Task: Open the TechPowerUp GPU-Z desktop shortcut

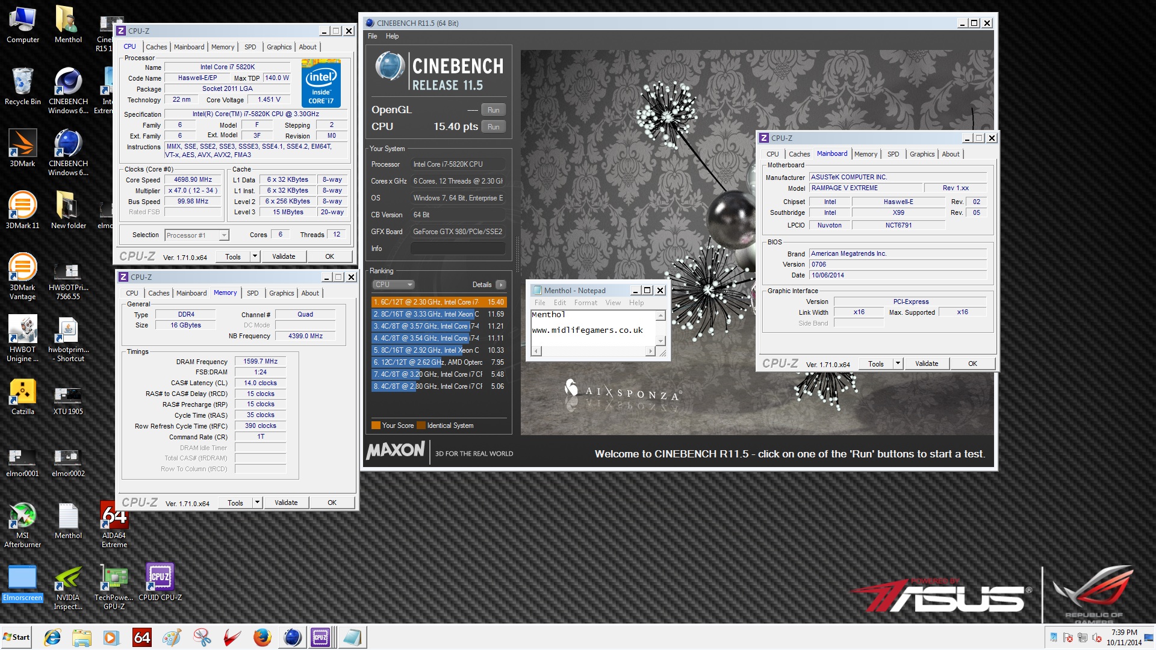Action: point(114,587)
